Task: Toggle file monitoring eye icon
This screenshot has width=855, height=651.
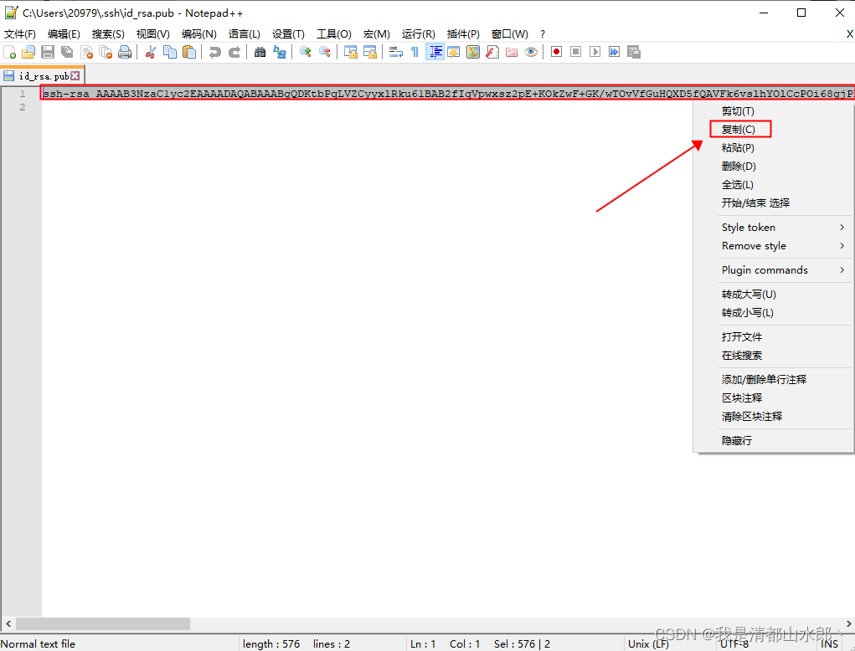Action: pyautogui.click(x=531, y=53)
